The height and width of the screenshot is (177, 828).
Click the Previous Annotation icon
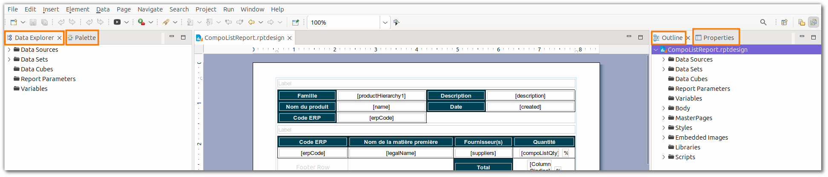click(x=209, y=22)
